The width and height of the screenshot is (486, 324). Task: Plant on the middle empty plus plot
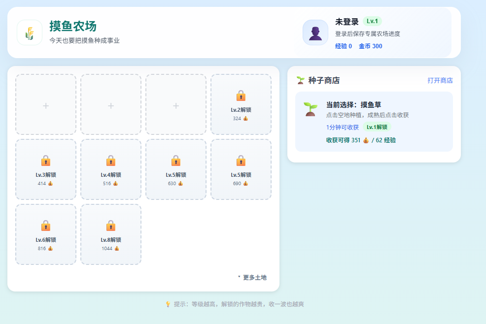click(111, 104)
